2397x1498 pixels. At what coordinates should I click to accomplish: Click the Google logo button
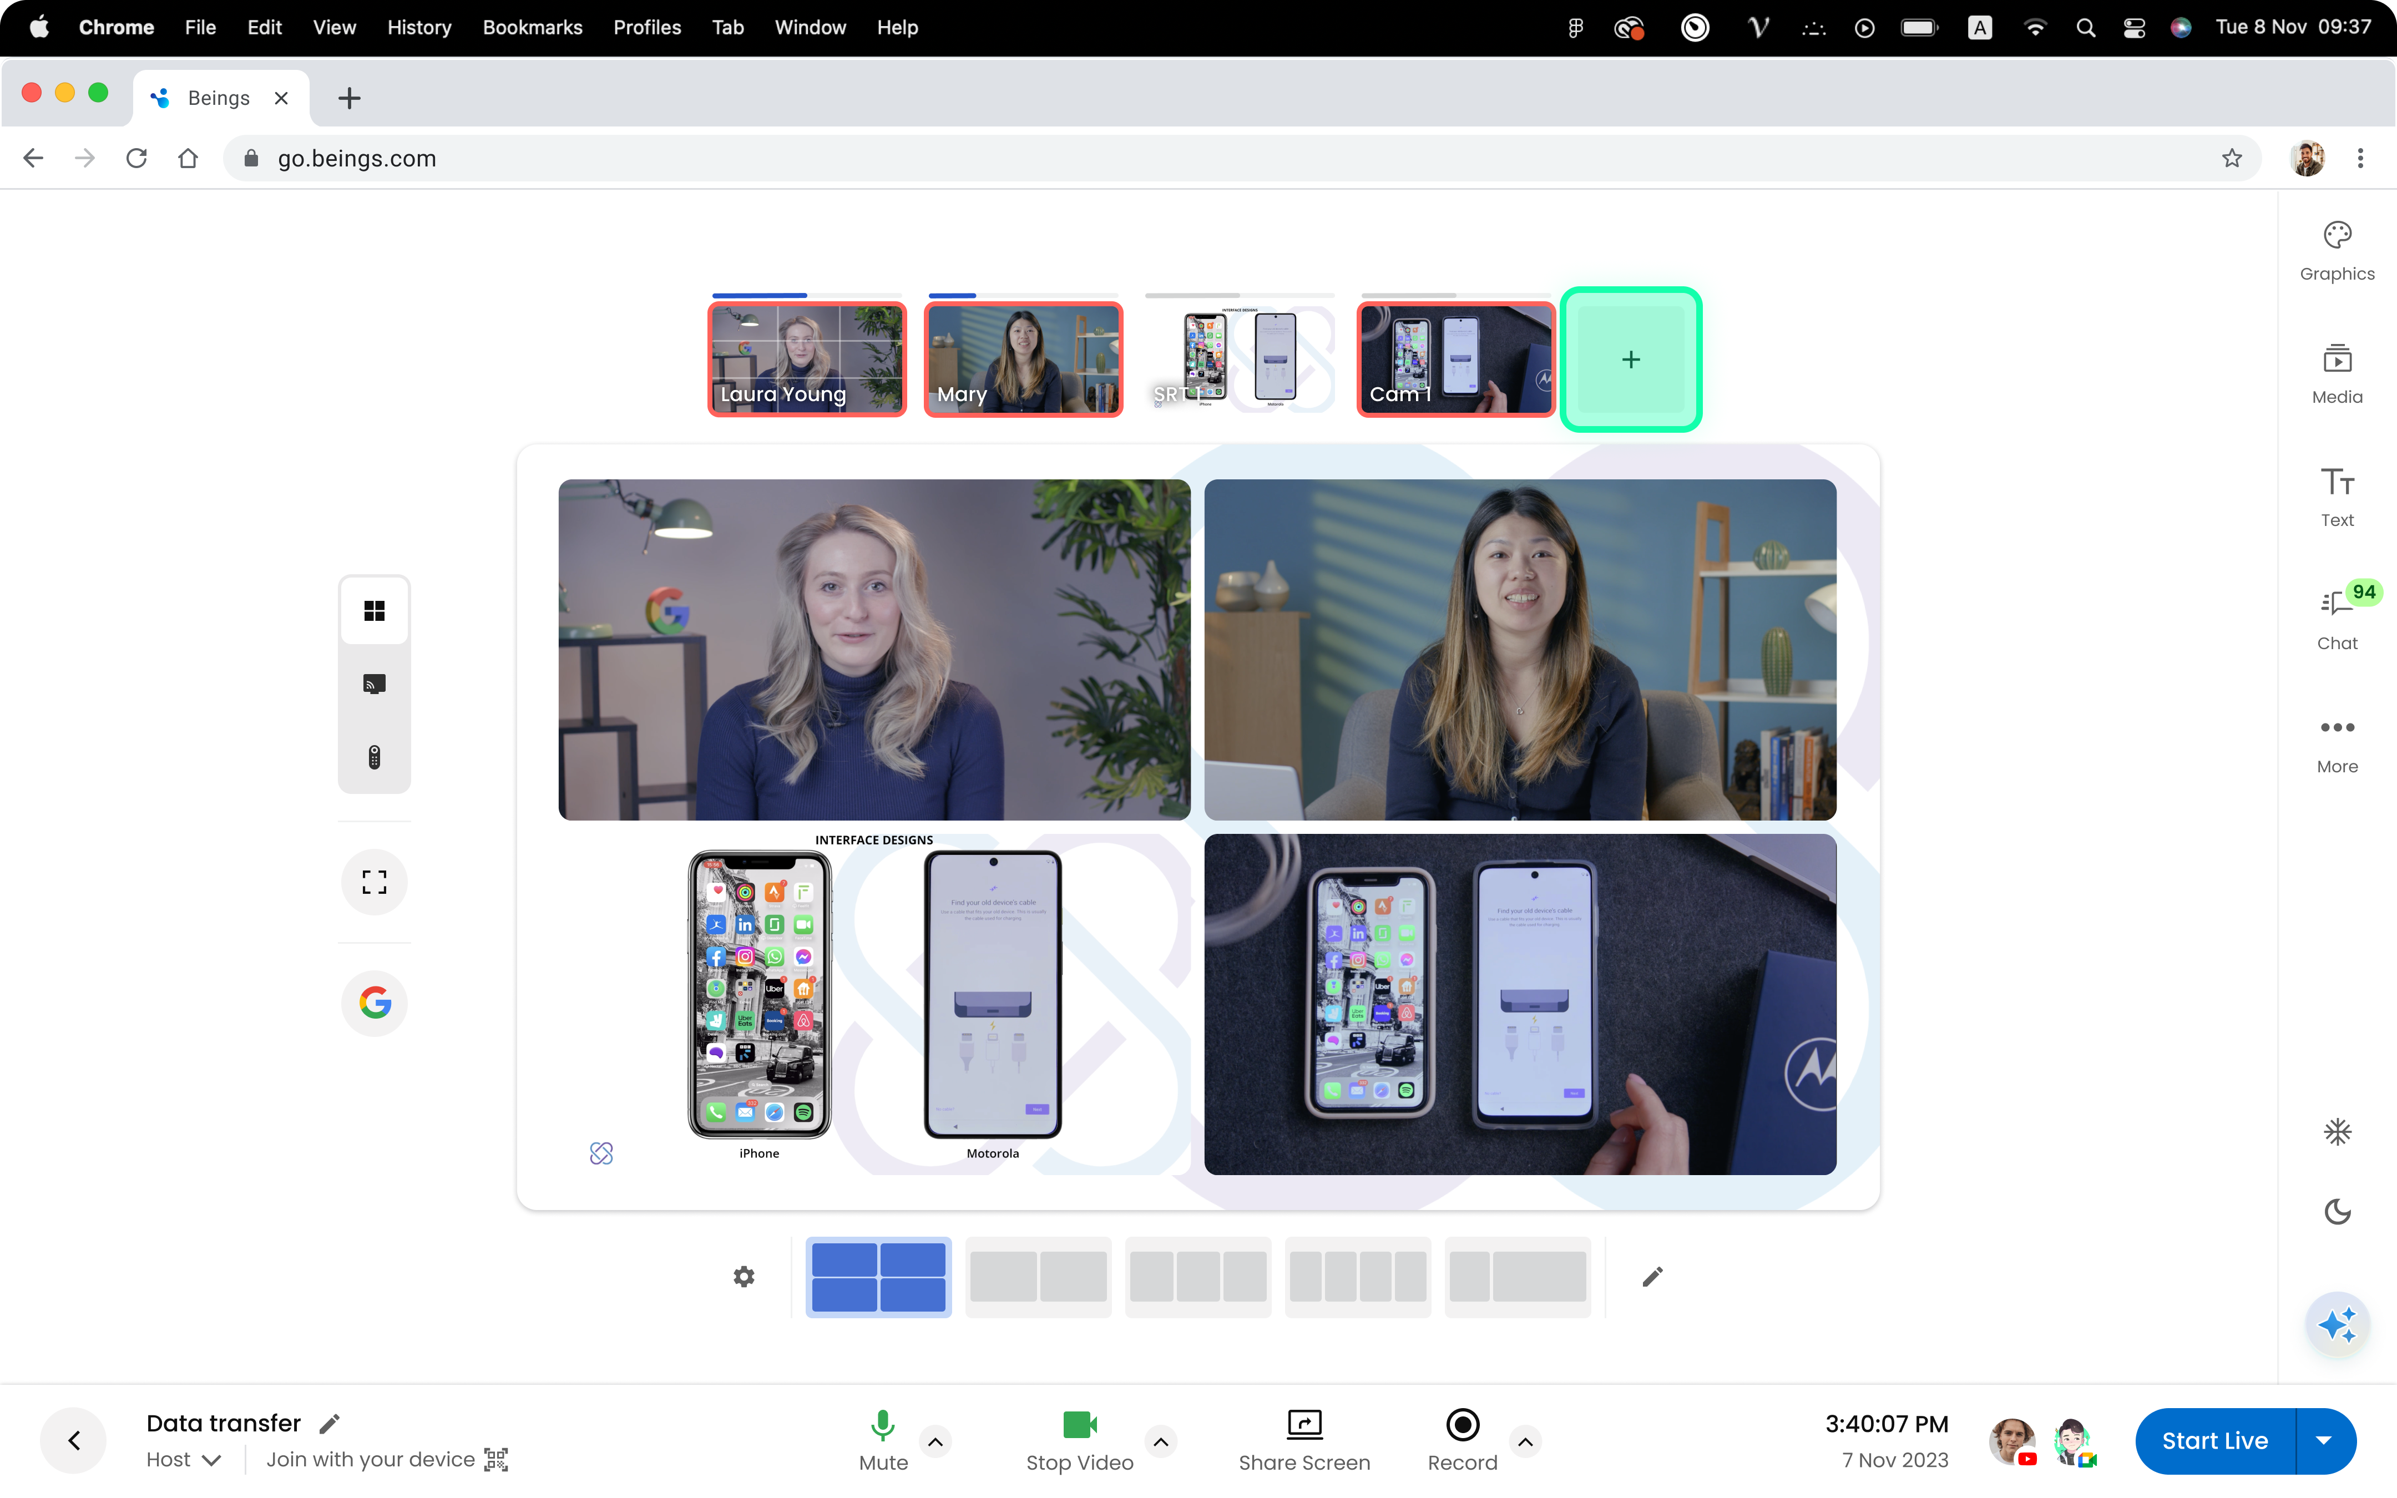[375, 1003]
